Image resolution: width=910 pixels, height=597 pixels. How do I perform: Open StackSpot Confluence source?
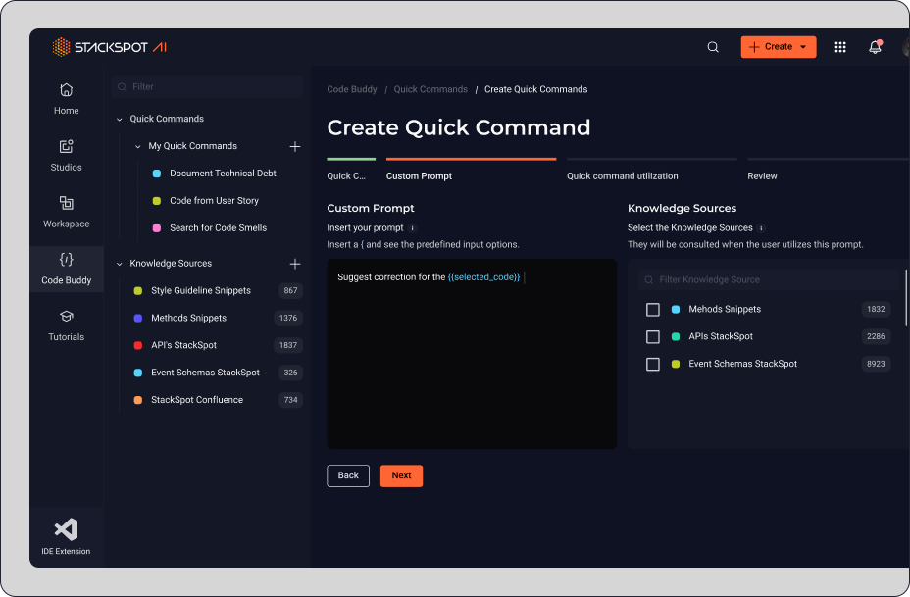[x=197, y=400]
